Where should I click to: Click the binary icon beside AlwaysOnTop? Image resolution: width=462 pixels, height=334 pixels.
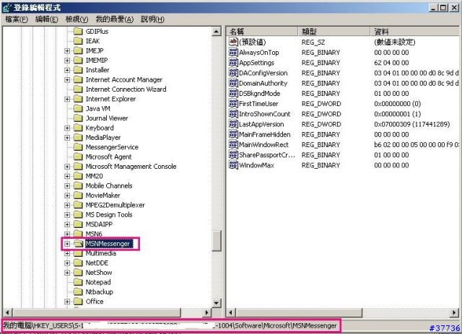pos(233,52)
